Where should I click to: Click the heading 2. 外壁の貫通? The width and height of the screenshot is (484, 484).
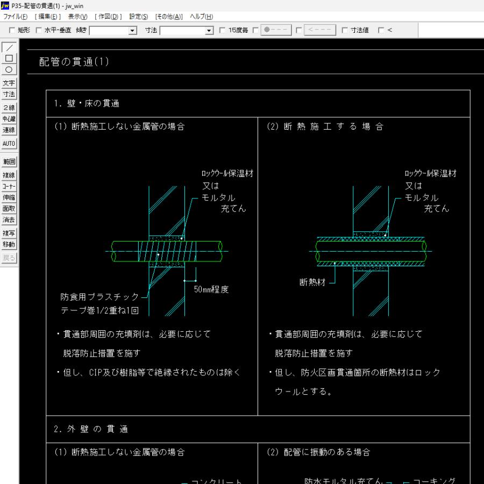coord(91,429)
